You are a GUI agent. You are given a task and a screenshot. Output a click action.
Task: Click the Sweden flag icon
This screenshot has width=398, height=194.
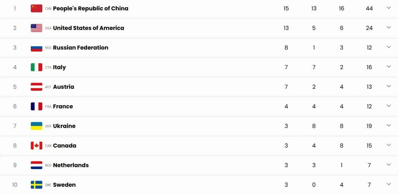[x=36, y=185]
